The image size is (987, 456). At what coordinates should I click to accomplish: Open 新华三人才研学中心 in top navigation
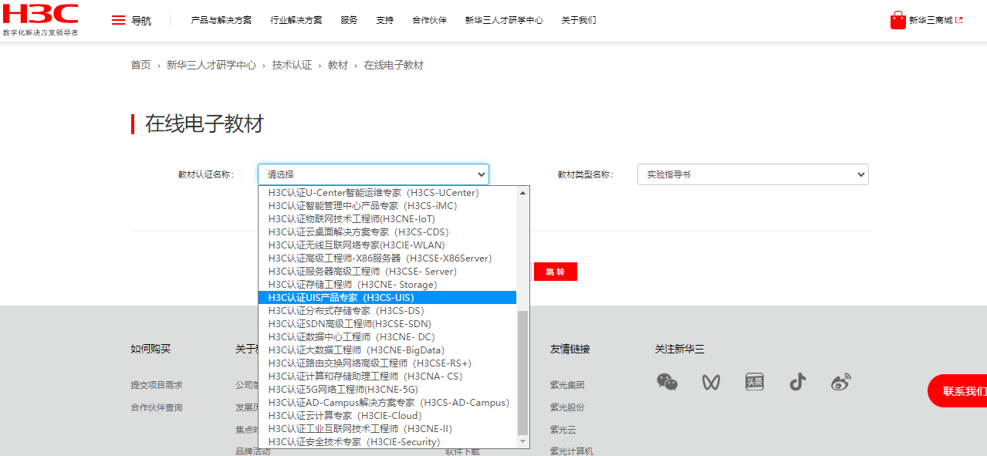[x=504, y=20]
